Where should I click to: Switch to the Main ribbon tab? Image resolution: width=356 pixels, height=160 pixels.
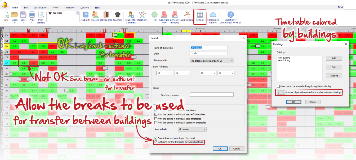point(15,8)
